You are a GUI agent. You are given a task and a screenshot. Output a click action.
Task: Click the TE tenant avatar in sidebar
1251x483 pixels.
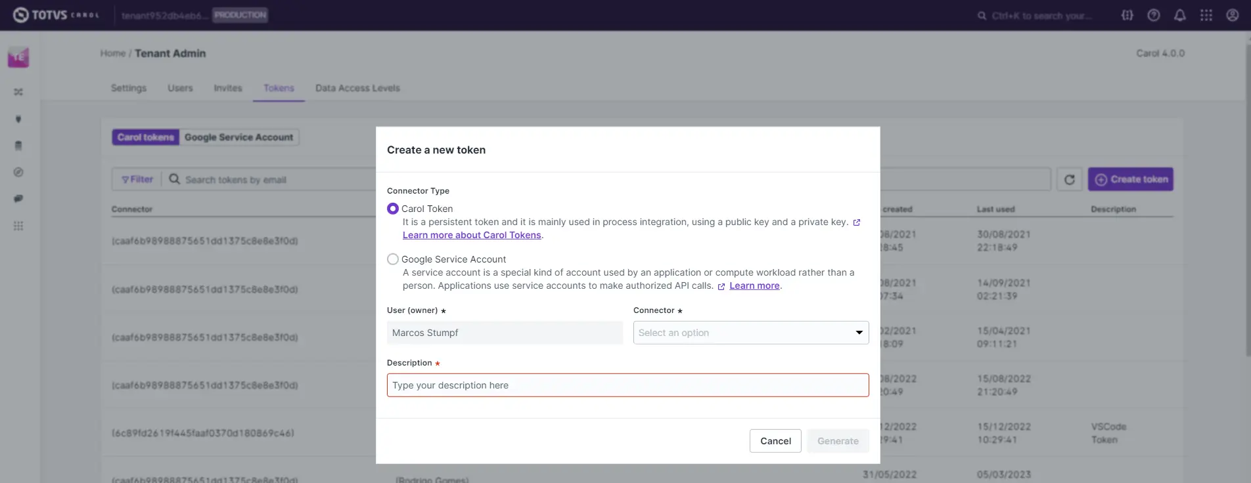18,58
